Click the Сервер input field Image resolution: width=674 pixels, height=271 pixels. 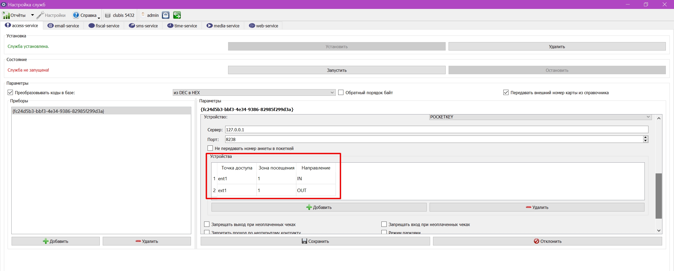tap(437, 129)
